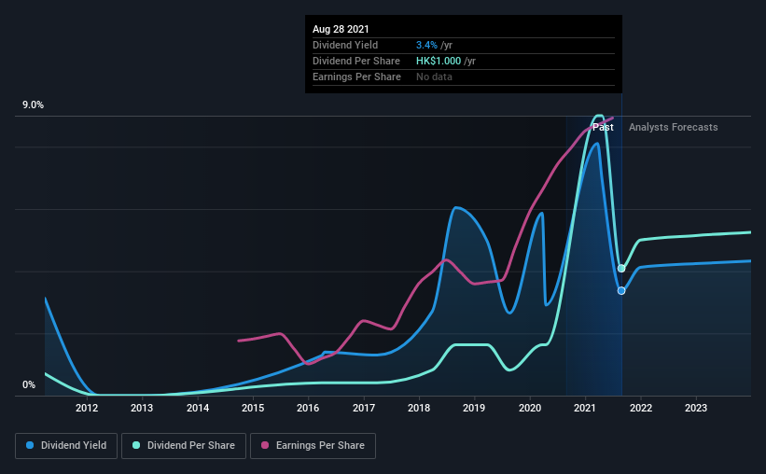Click the 2018 x-axis label
This screenshot has height=474, width=766.
419,408
